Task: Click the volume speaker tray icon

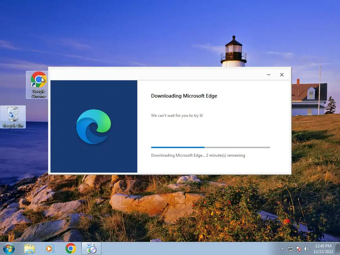Action: [x=306, y=249]
